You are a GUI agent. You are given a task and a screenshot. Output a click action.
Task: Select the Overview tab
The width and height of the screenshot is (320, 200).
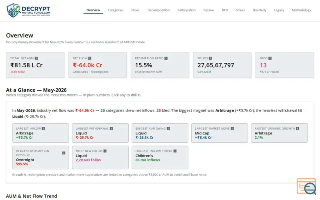click(93, 10)
